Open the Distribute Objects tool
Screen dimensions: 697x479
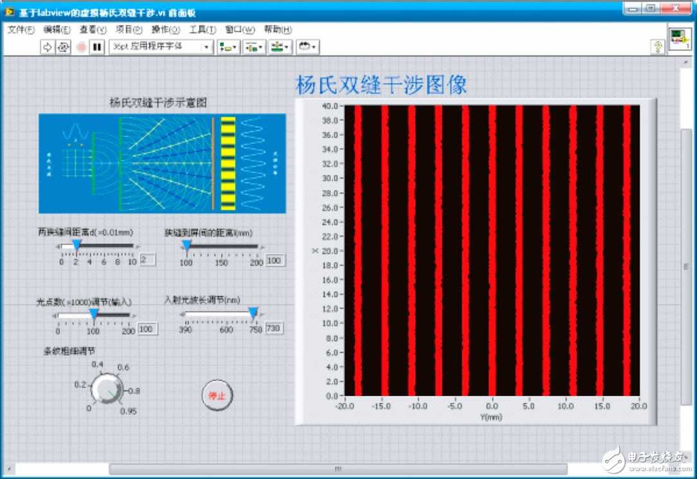point(254,47)
